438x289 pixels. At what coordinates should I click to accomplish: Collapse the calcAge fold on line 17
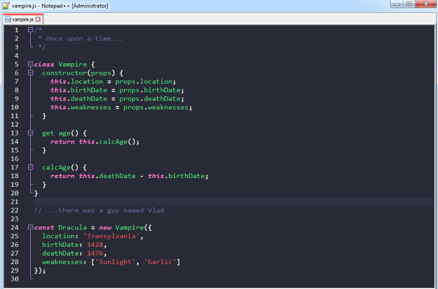(30, 167)
